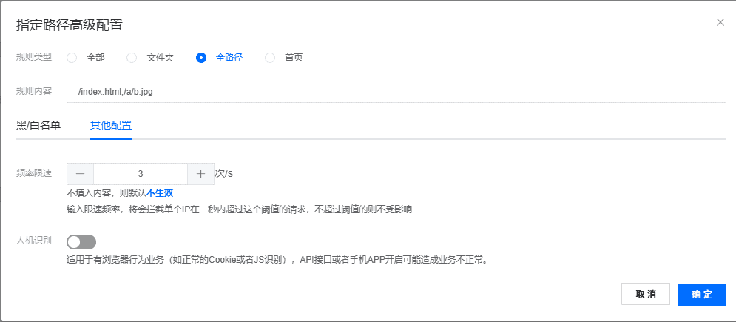Viewport: 736px width, 322px height.
Task: Choose the 文件夹 rule type option
Action: tap(132, 58)
